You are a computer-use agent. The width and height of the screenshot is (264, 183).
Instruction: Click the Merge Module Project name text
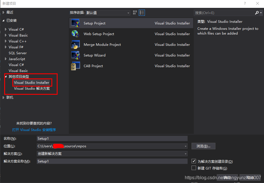(102, 45)
